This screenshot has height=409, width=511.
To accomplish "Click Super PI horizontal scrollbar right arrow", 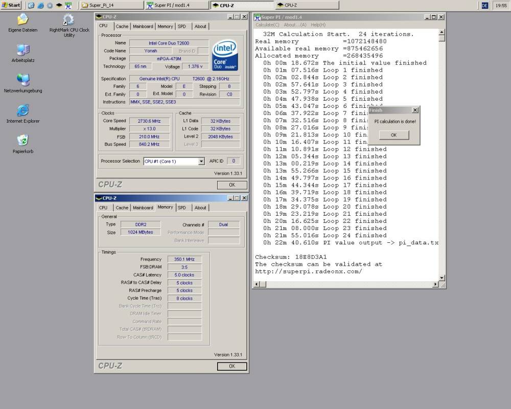I will click(435, 284).
